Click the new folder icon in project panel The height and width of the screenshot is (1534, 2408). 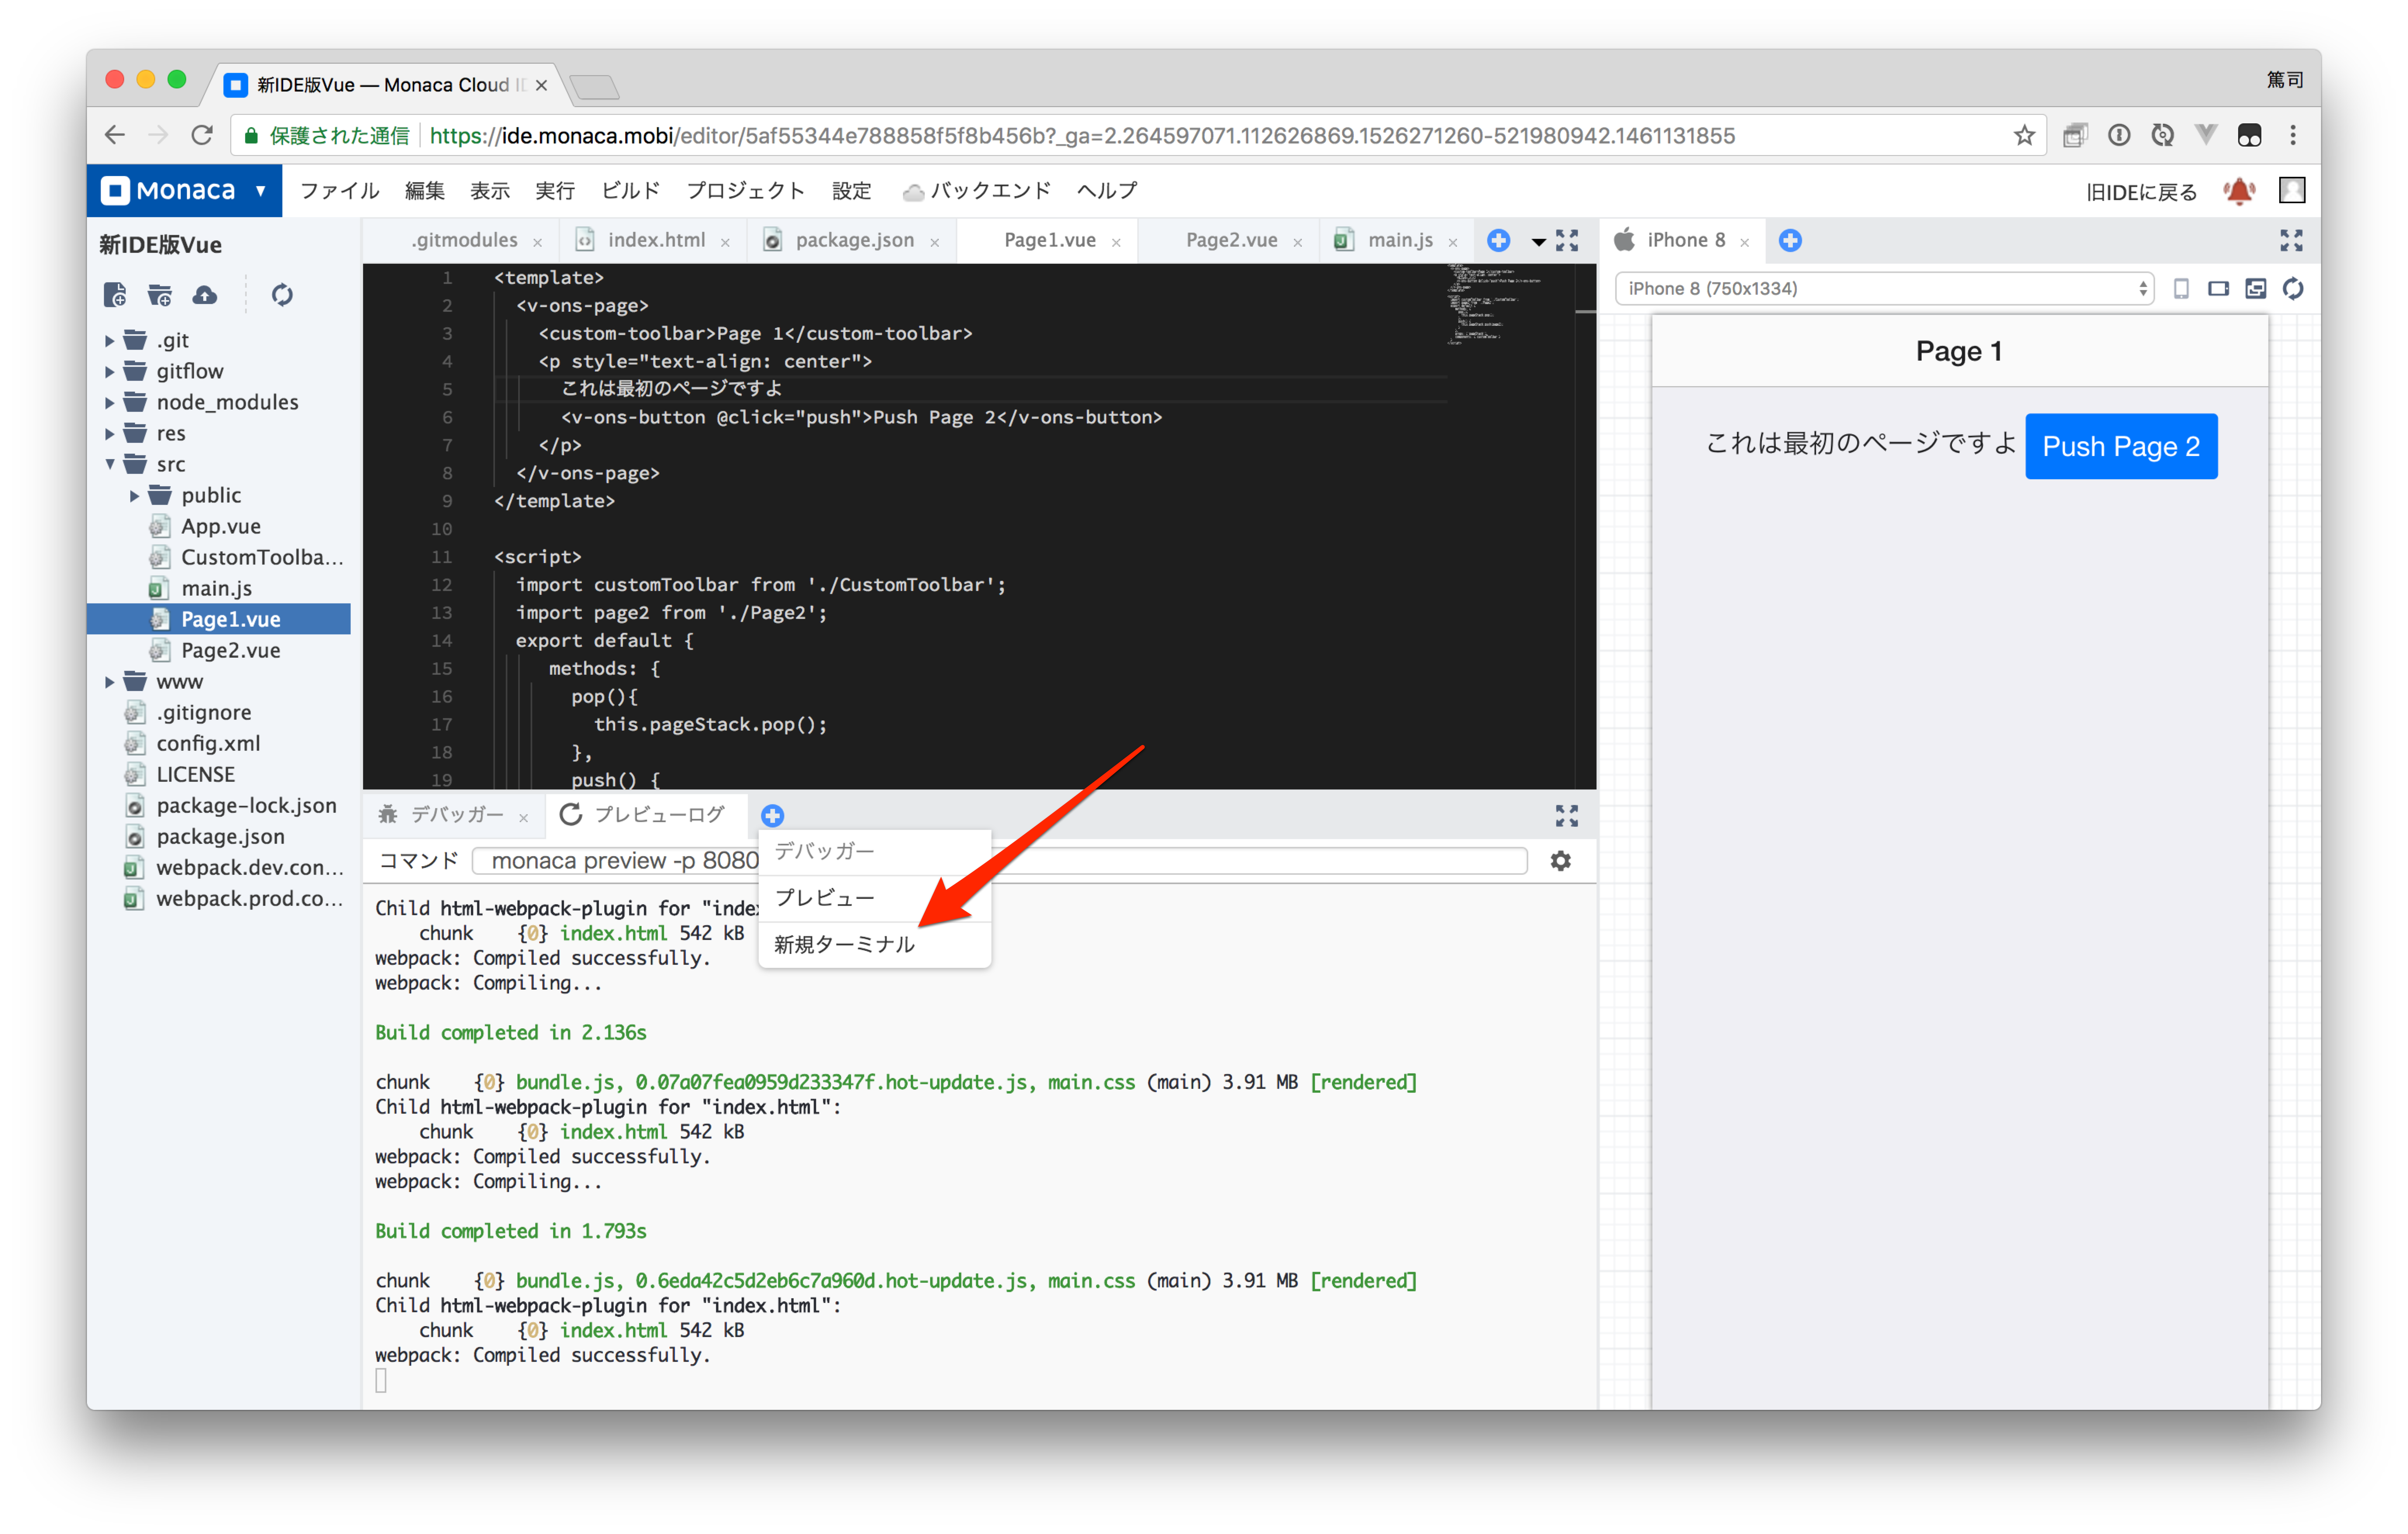click(160, 295)
